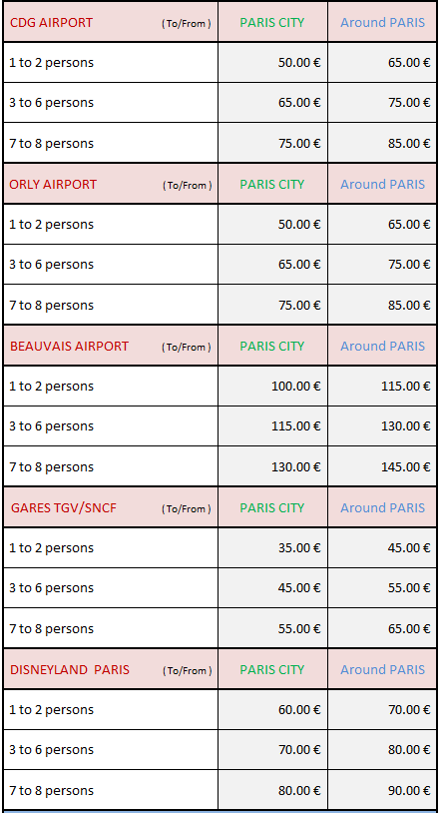
Task: Click ORLY 3 to 6 persons row label
Action: click(51, 265)
